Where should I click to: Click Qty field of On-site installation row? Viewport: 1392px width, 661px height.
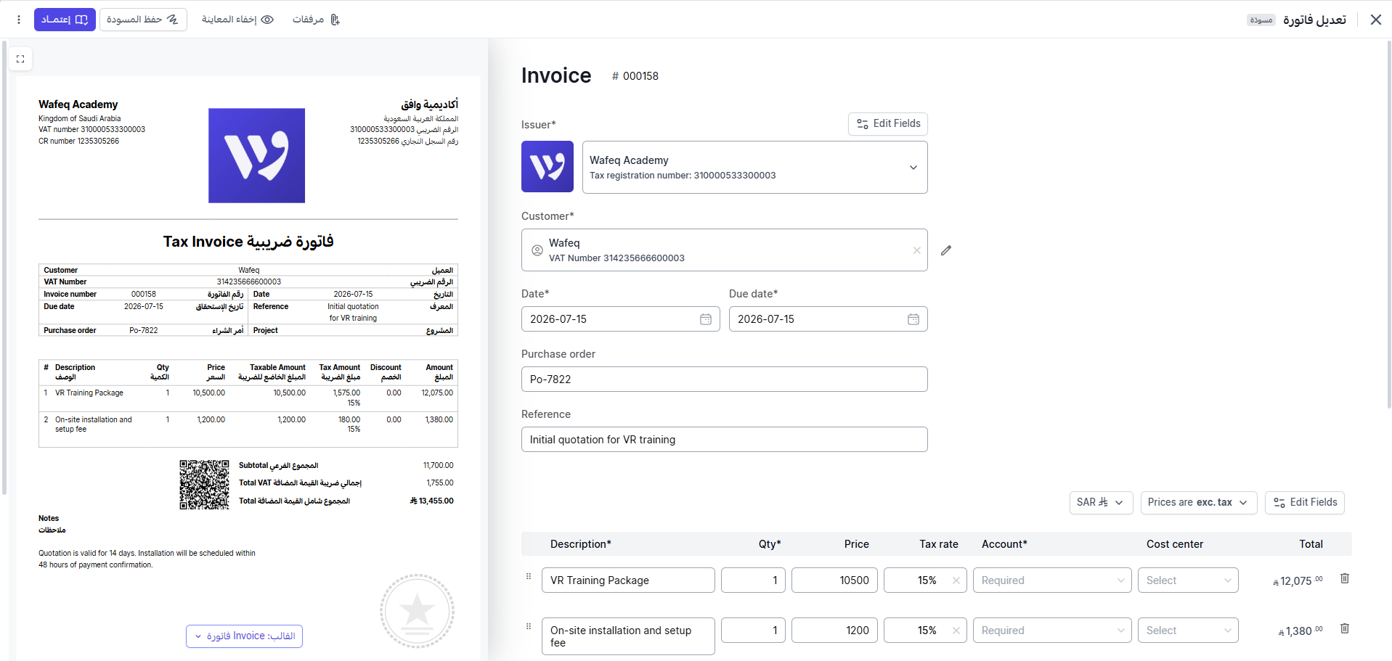point(753,631)
